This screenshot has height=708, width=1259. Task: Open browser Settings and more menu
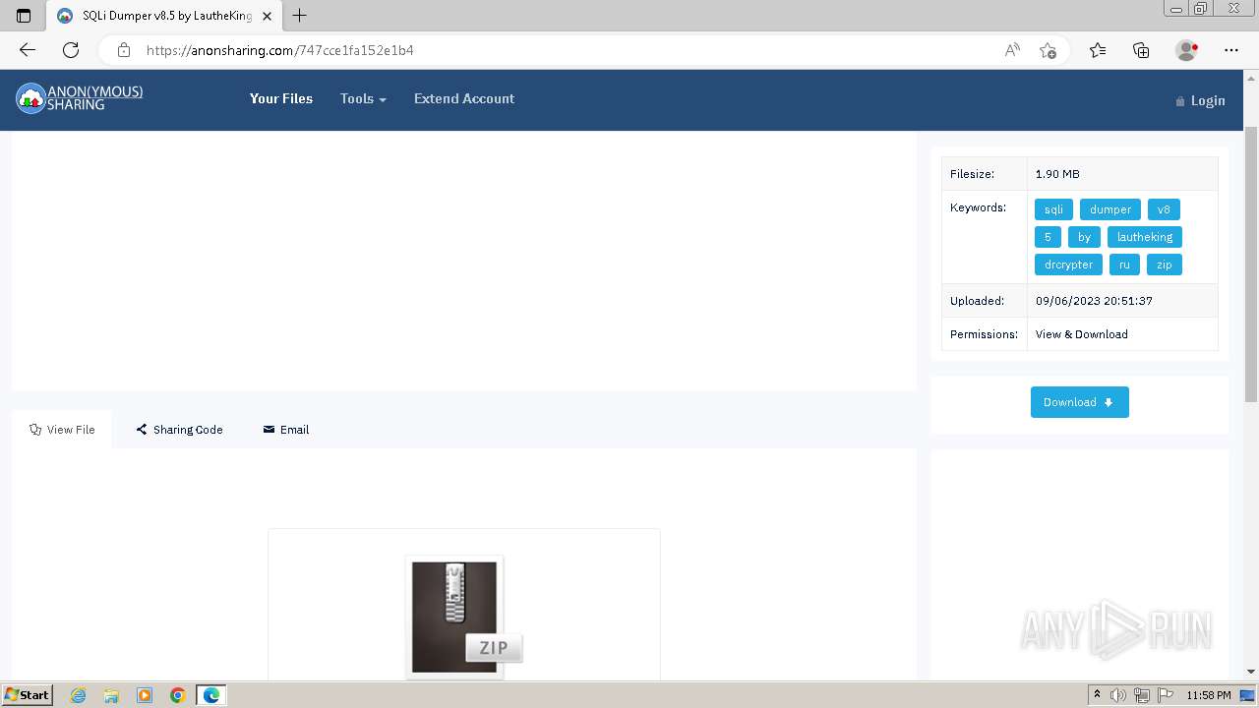tap(1231, 50)
